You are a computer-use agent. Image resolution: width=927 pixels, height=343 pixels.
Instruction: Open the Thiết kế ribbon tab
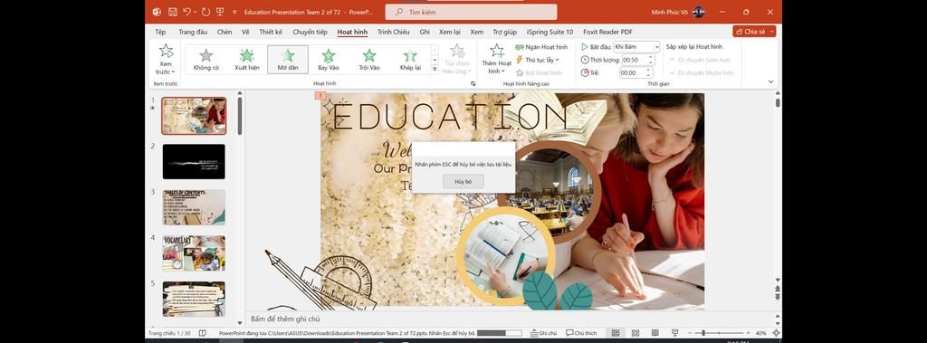click(x=270, y=32)
